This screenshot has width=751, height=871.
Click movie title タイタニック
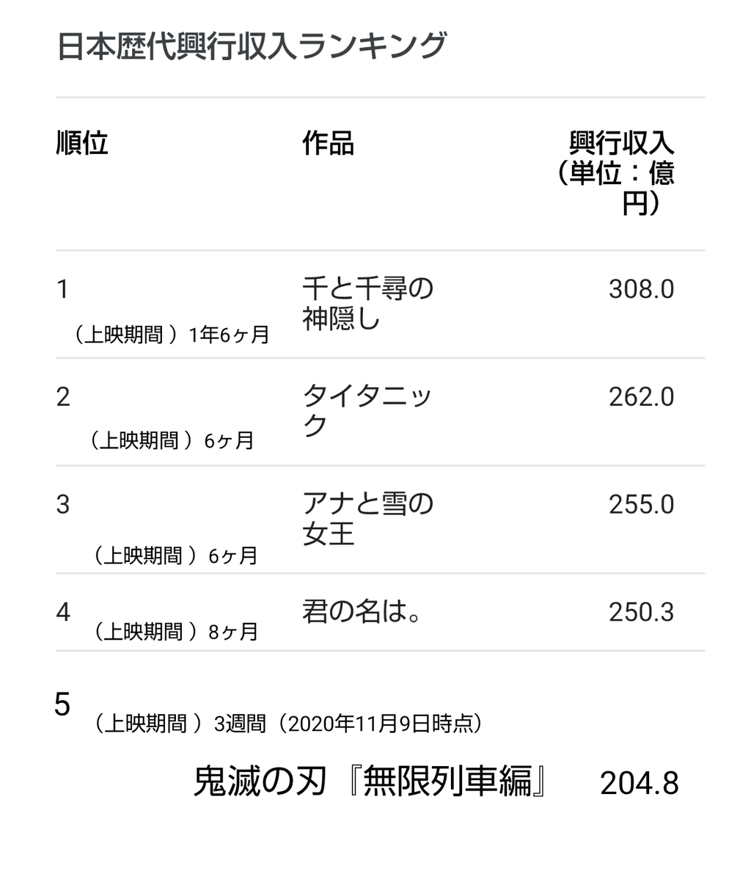pos(367,411)
